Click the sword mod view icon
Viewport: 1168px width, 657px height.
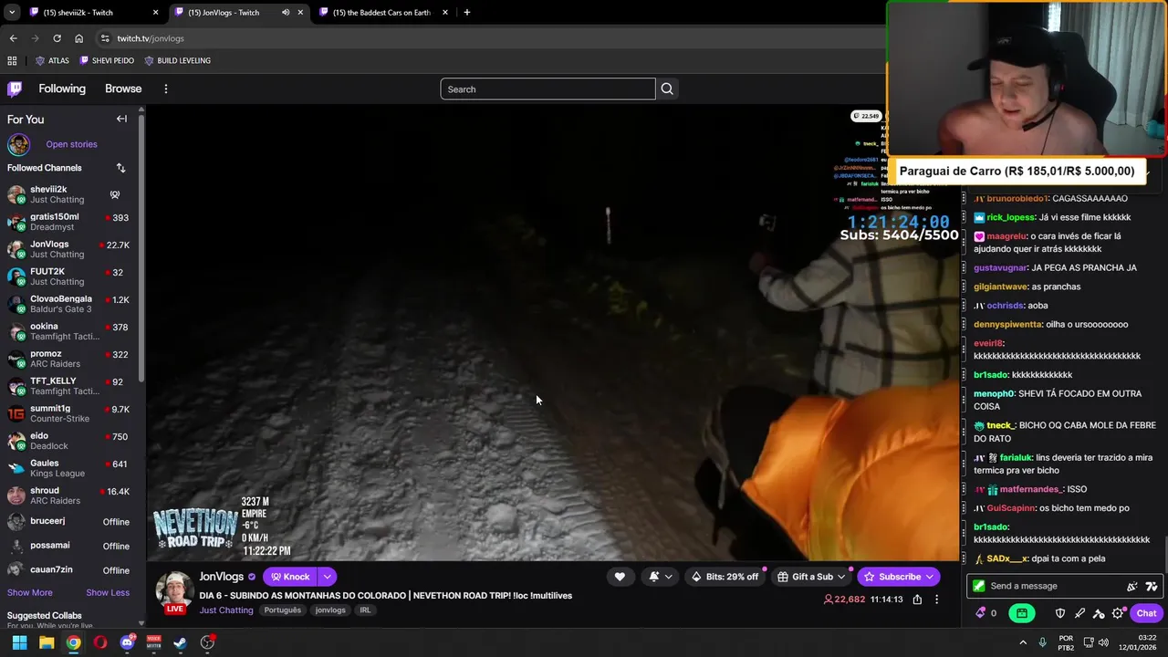coord(1079,613)
